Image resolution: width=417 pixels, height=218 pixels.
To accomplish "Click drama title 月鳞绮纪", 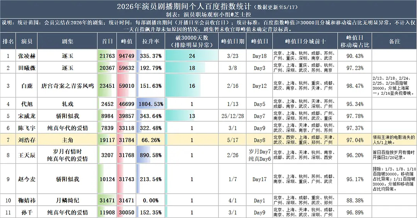I will (67, 201).
